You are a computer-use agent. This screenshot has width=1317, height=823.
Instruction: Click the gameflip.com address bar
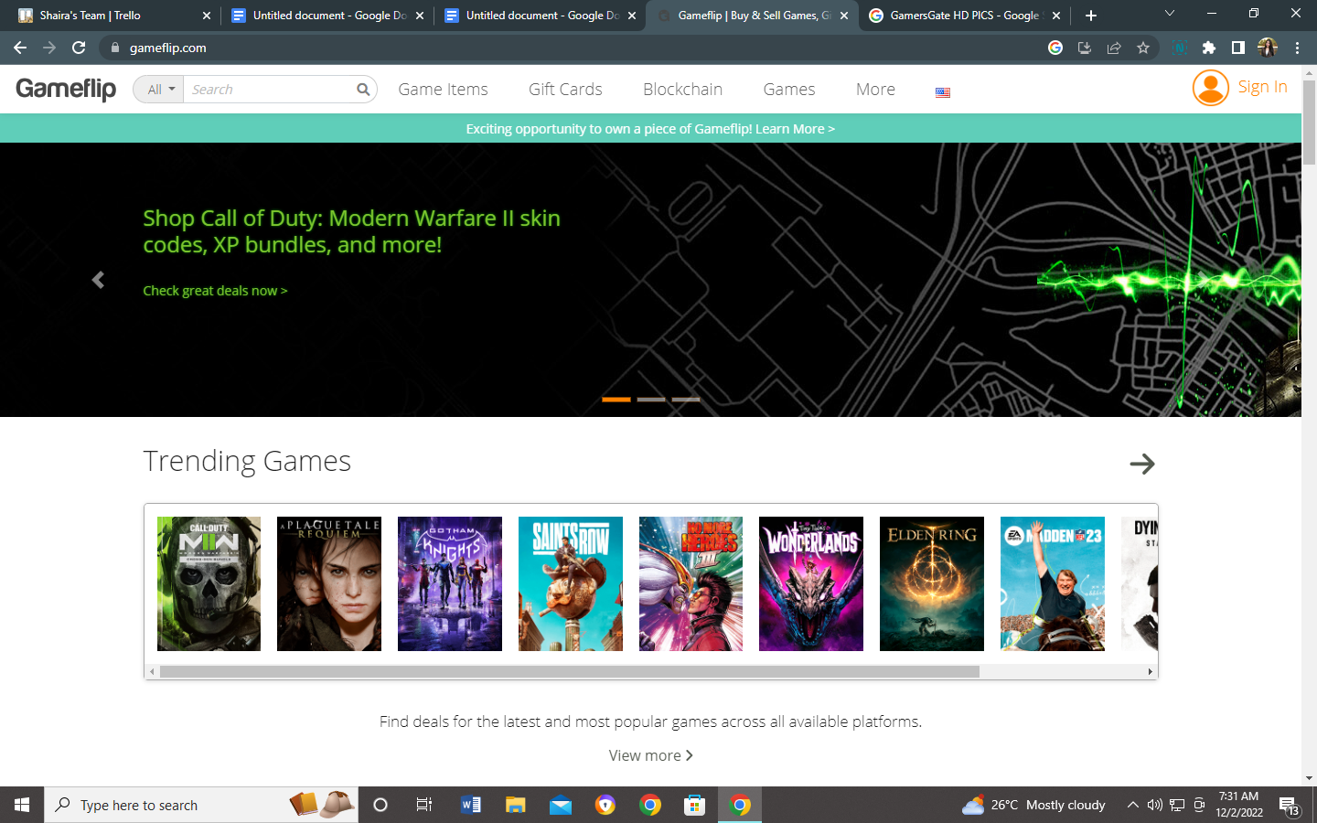coord(168,48)
